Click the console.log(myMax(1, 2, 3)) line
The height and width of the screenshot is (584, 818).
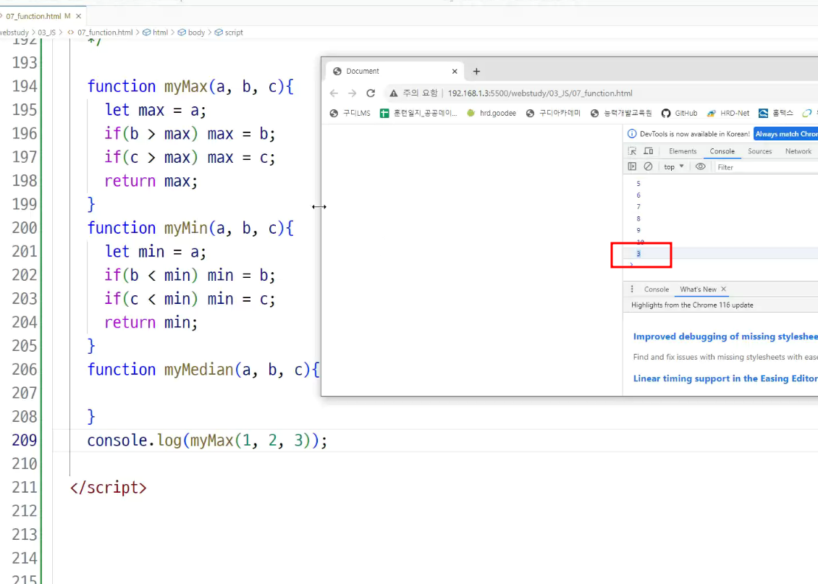(207, 441)
